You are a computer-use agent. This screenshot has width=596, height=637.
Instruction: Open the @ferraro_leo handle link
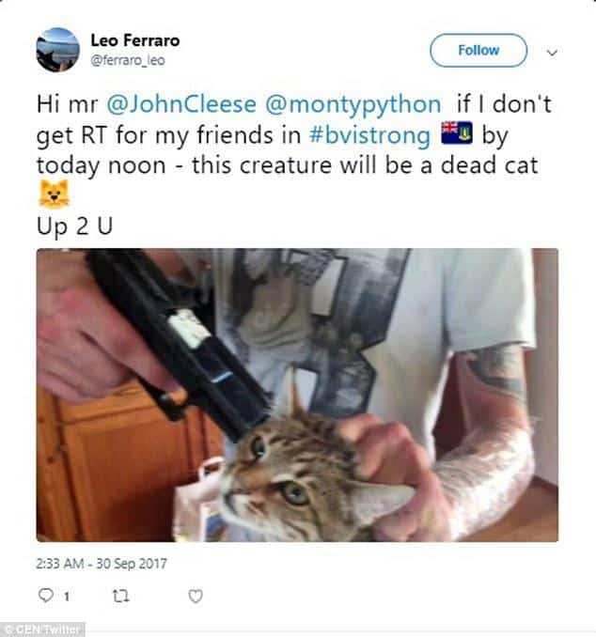(x=128, y=60)
